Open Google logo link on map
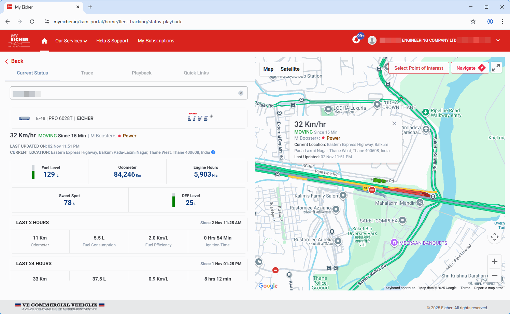Screen dimensions: 510x314 click(268, 286)
